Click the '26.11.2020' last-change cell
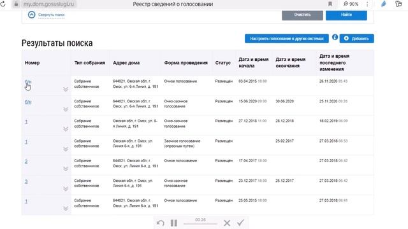Viewport: 408px width, 229px height. [x=333, y=81]
